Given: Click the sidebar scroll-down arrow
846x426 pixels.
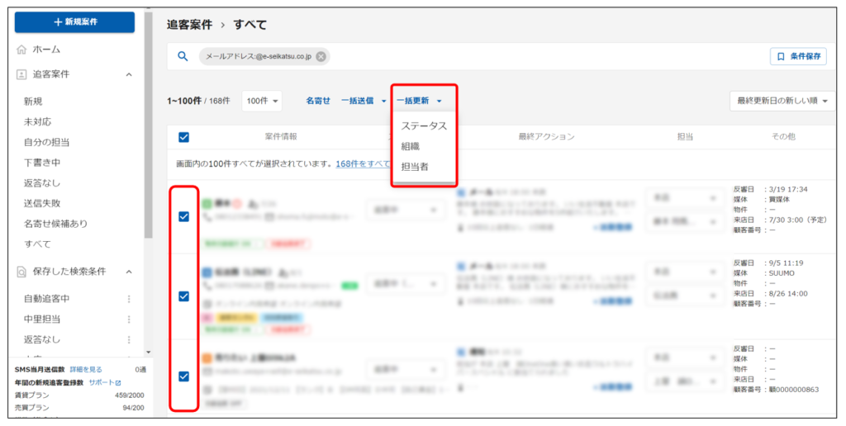Looking at the screenshot, I should click(149, 353).
